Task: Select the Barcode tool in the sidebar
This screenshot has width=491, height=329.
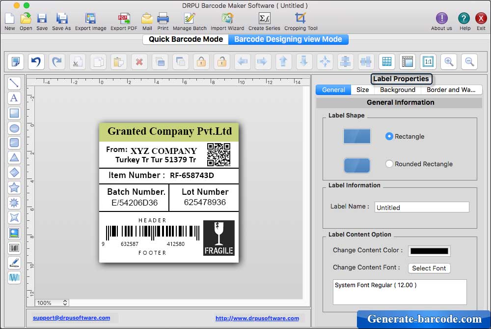Action: click(14, 248)
